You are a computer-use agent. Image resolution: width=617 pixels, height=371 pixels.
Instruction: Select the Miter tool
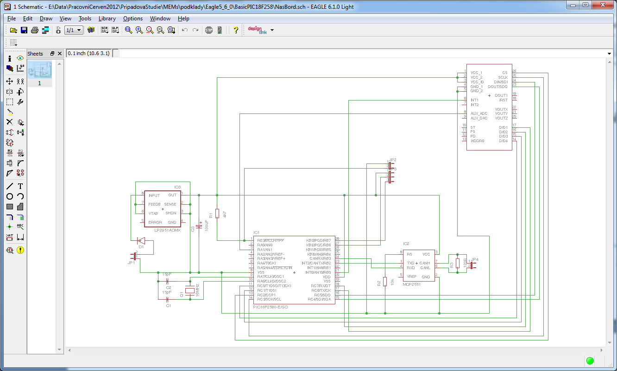point(20,163)
